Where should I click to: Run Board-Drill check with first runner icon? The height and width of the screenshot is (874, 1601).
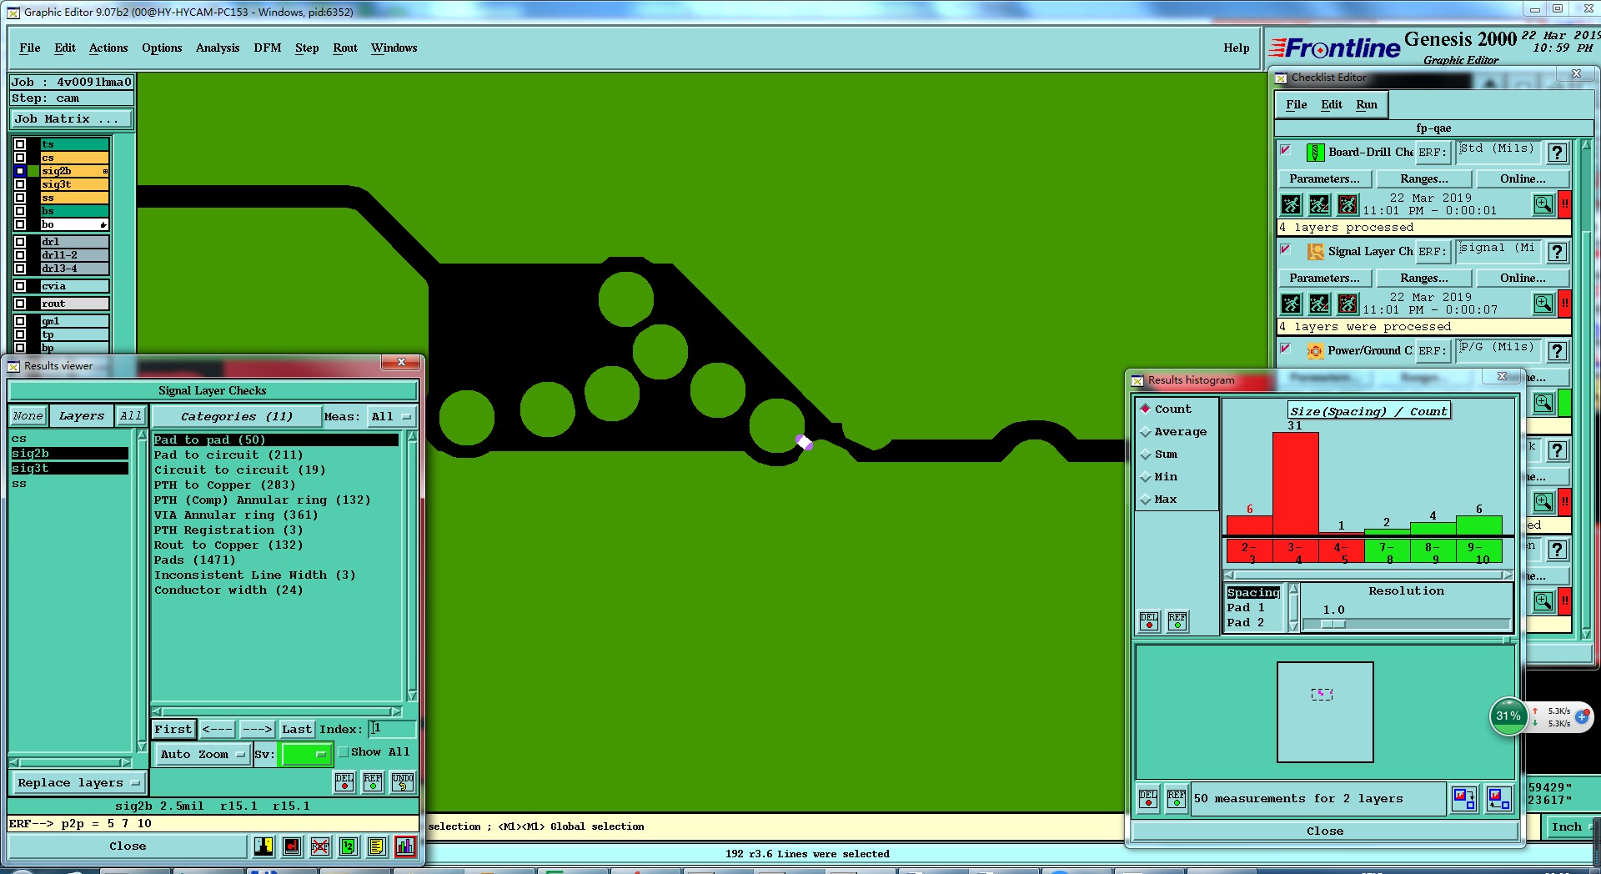point(1291,204)
